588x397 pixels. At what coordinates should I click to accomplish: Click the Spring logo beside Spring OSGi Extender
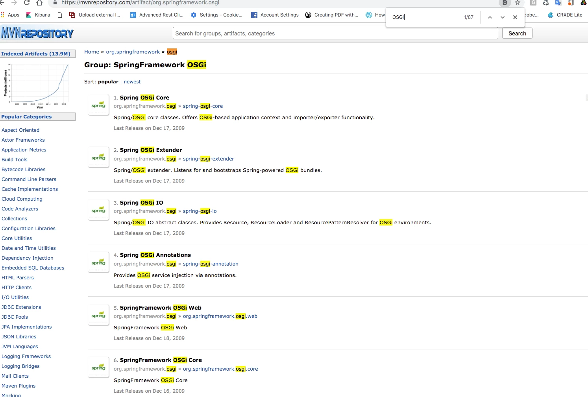pos(98,157)
